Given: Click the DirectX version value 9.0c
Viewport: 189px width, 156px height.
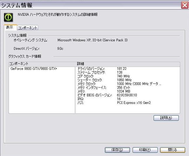Looking at the screenshot, I should [60, 49].
